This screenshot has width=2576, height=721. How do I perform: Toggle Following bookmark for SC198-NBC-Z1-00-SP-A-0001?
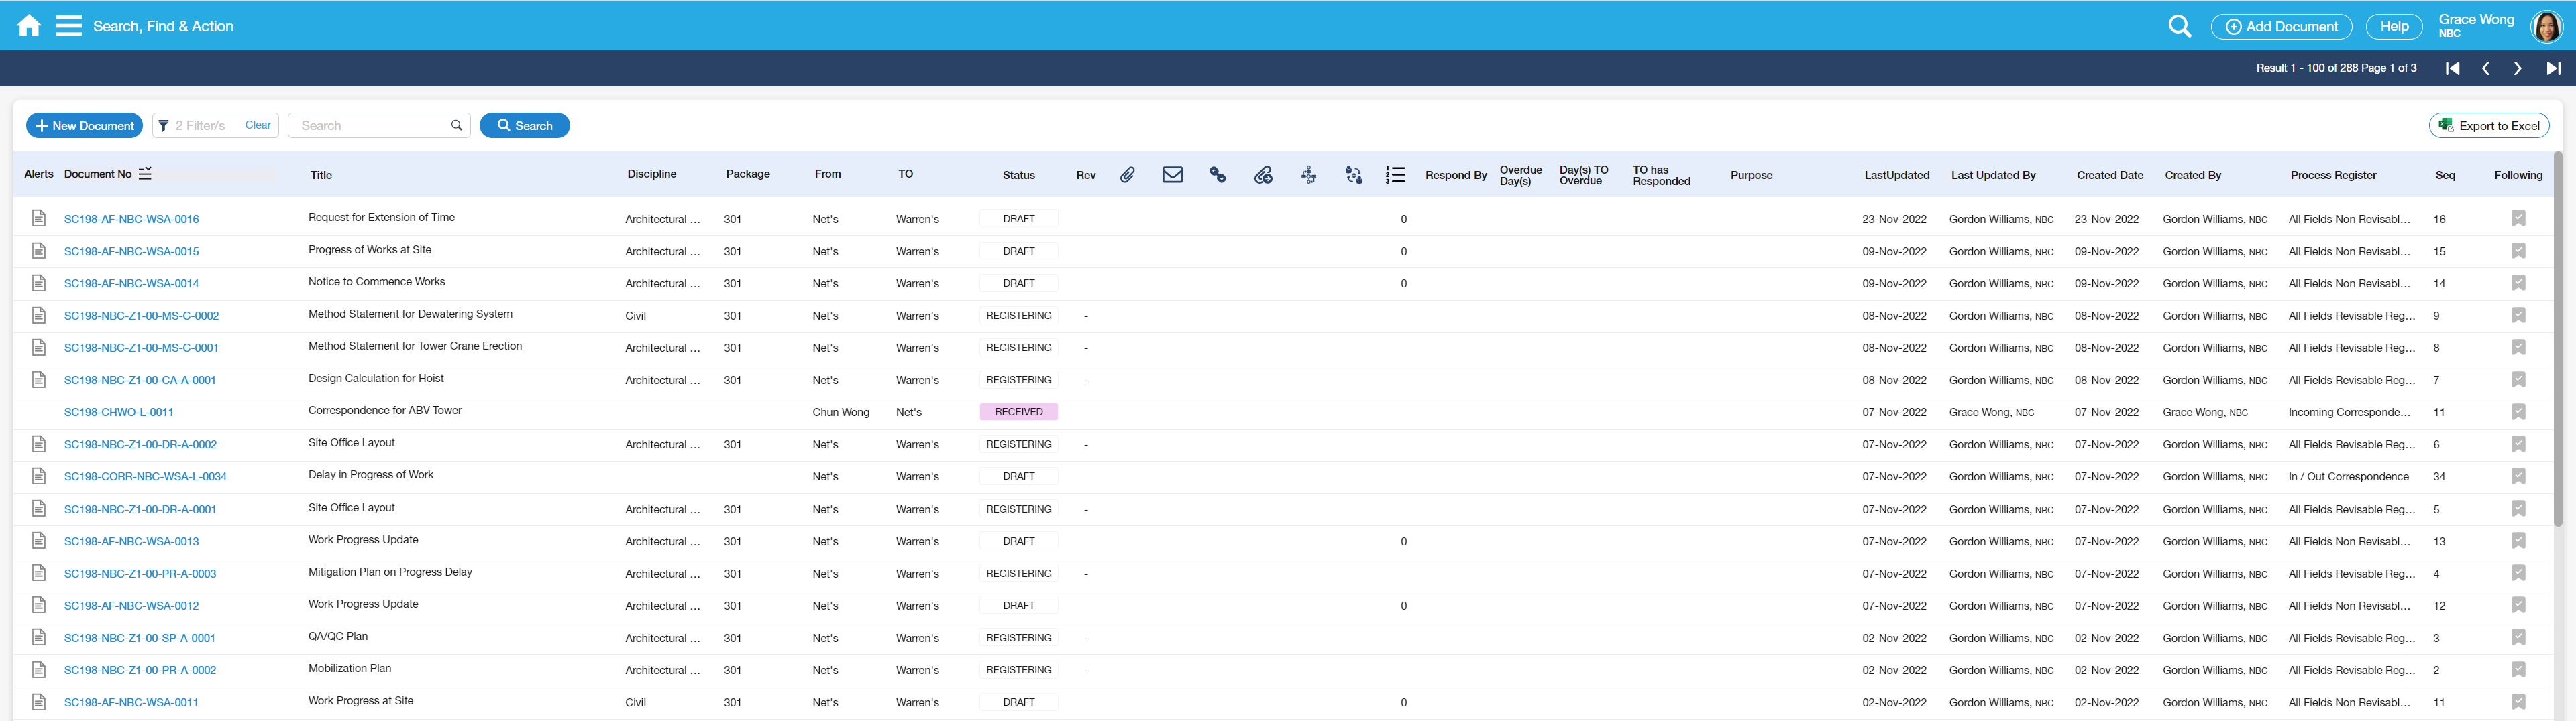point(2517,638)
